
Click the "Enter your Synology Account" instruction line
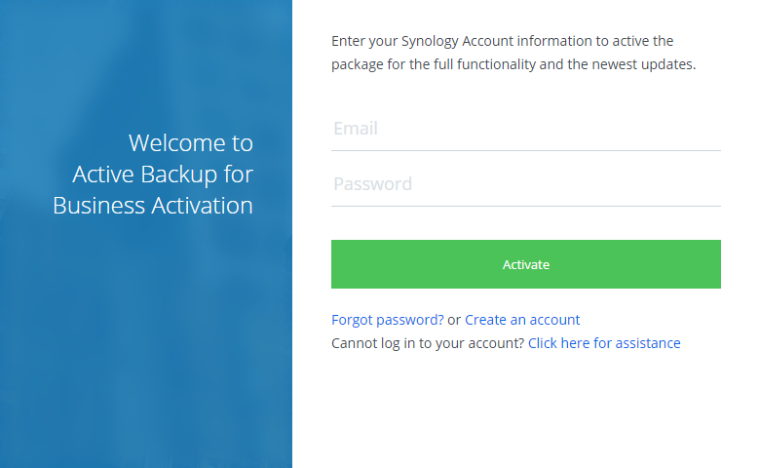click(502, 41)
